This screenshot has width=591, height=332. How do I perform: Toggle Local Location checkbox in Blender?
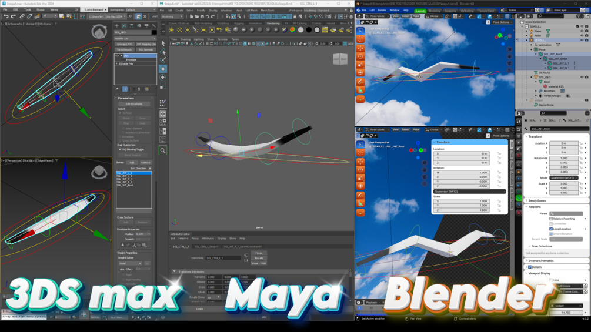tap(551, 229)
